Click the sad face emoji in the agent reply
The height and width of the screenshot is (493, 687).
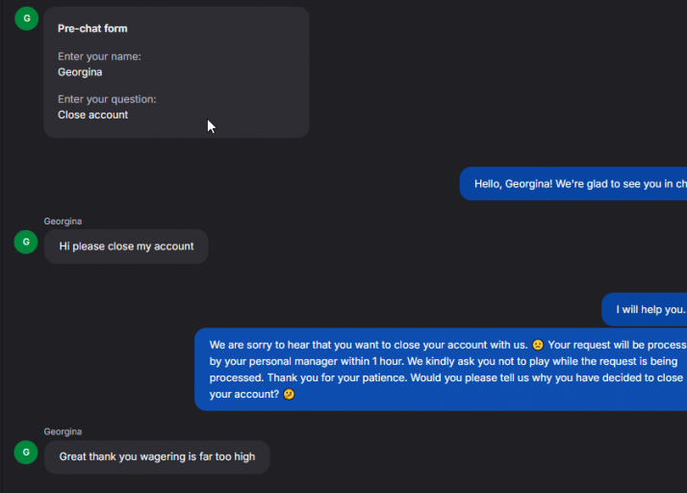tap(538, 345)
